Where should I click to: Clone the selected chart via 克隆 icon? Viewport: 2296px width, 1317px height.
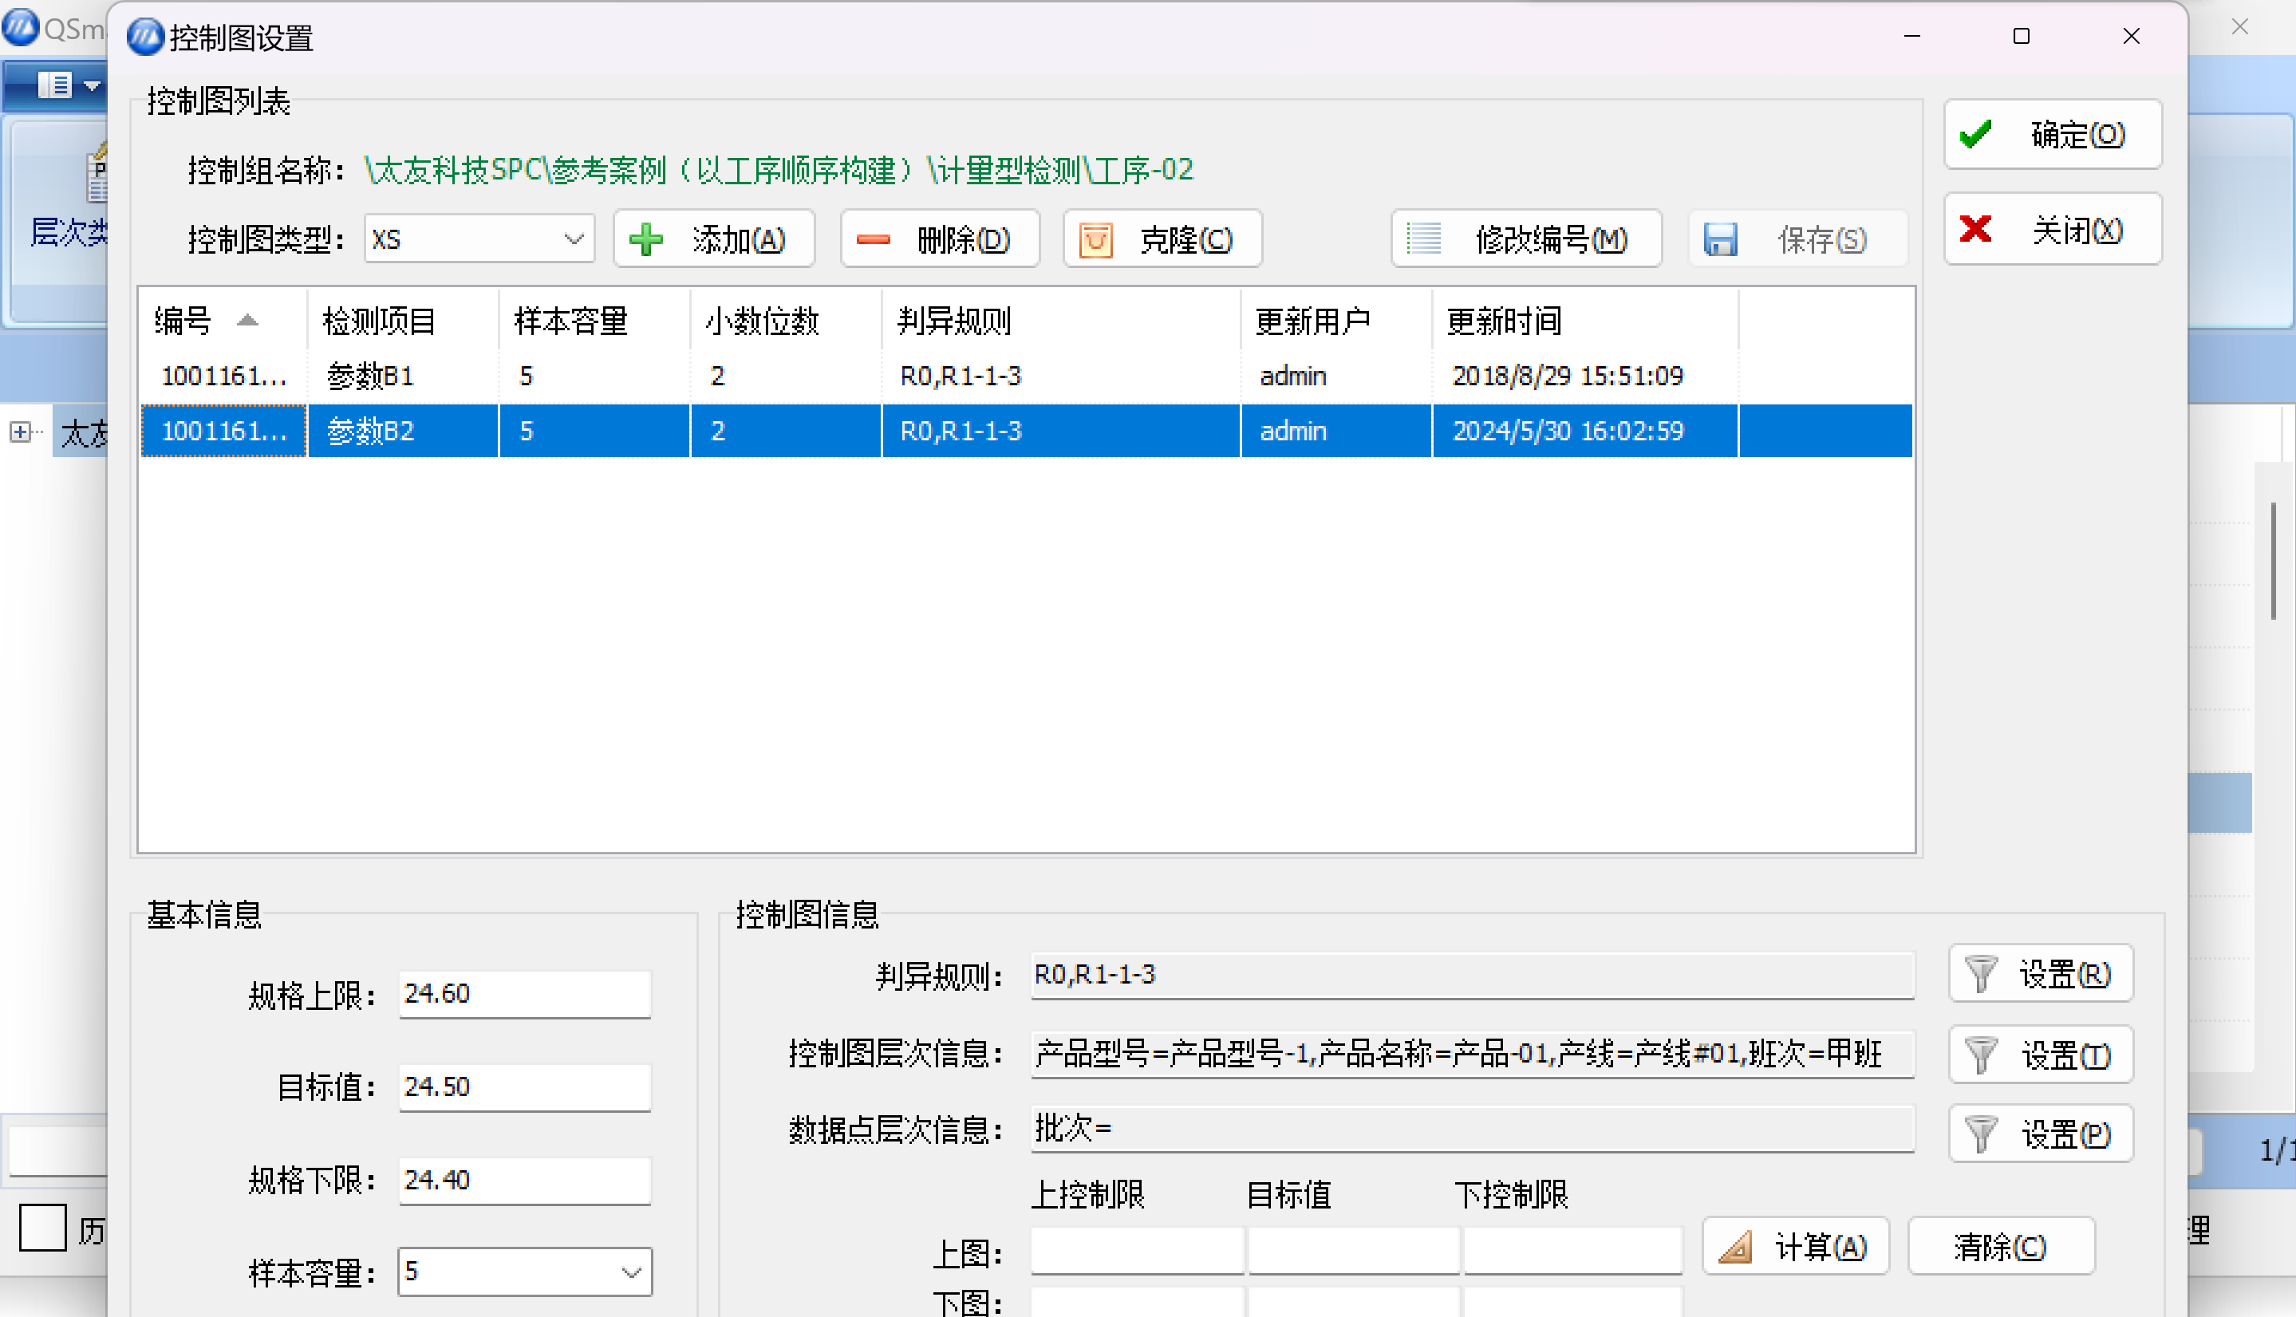[x=1161, y=238]
